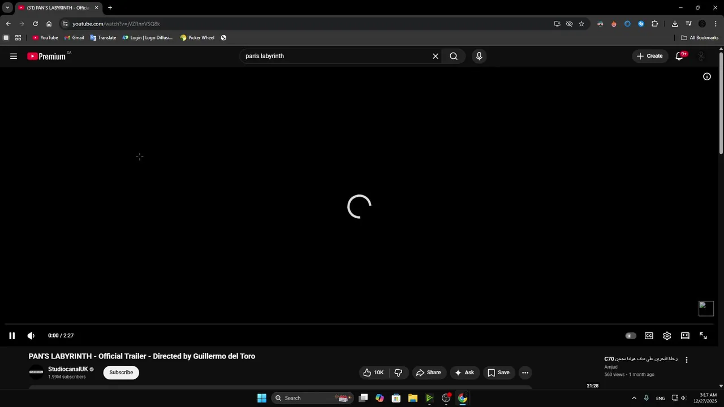The image size is (724, 407).
Task: Open Login | Logo Diffusion bookmark
Action: pyautogui.click(x=148, y=38)
